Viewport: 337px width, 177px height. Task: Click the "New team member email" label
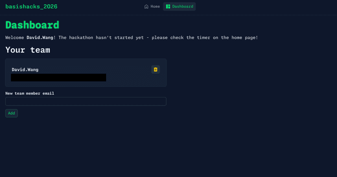30,93
